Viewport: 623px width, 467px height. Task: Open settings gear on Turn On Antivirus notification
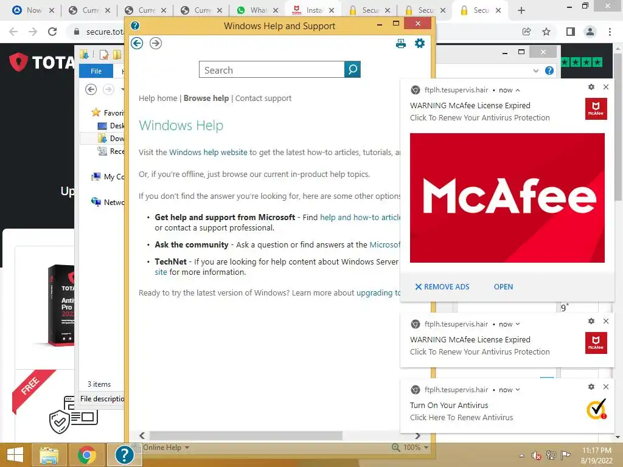click(x=591, y=387)
